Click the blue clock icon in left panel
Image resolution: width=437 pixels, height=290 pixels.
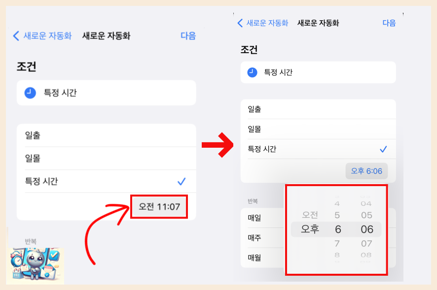tap(30, 93)
